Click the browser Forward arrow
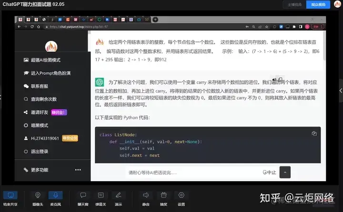 [x=26, y=27]
